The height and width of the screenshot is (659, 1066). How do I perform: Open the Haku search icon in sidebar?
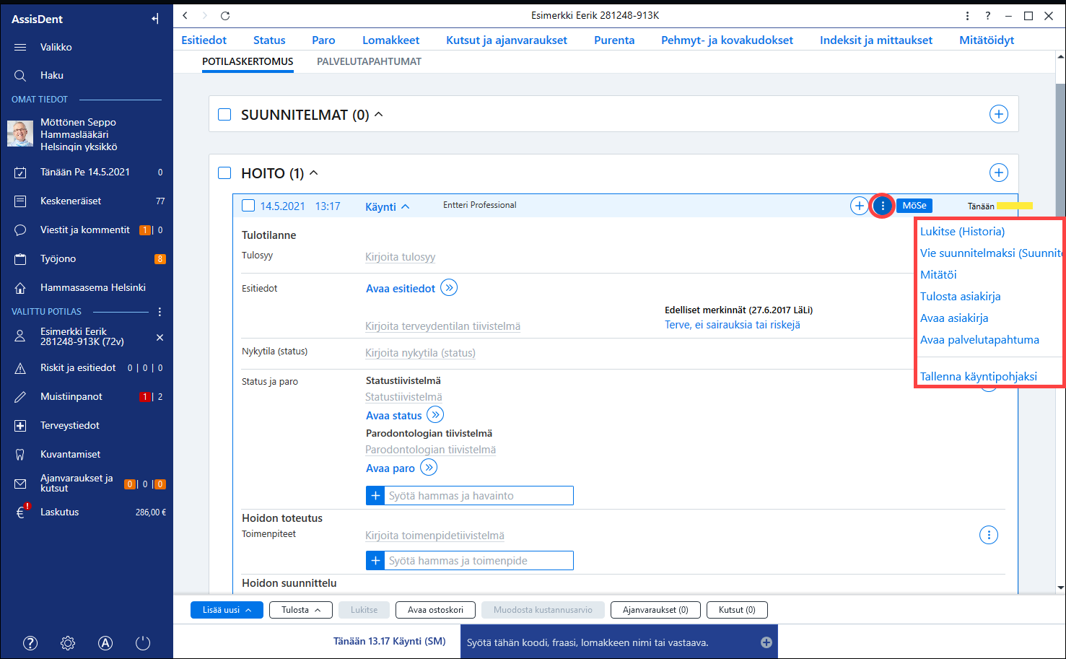tap(20, 75)
